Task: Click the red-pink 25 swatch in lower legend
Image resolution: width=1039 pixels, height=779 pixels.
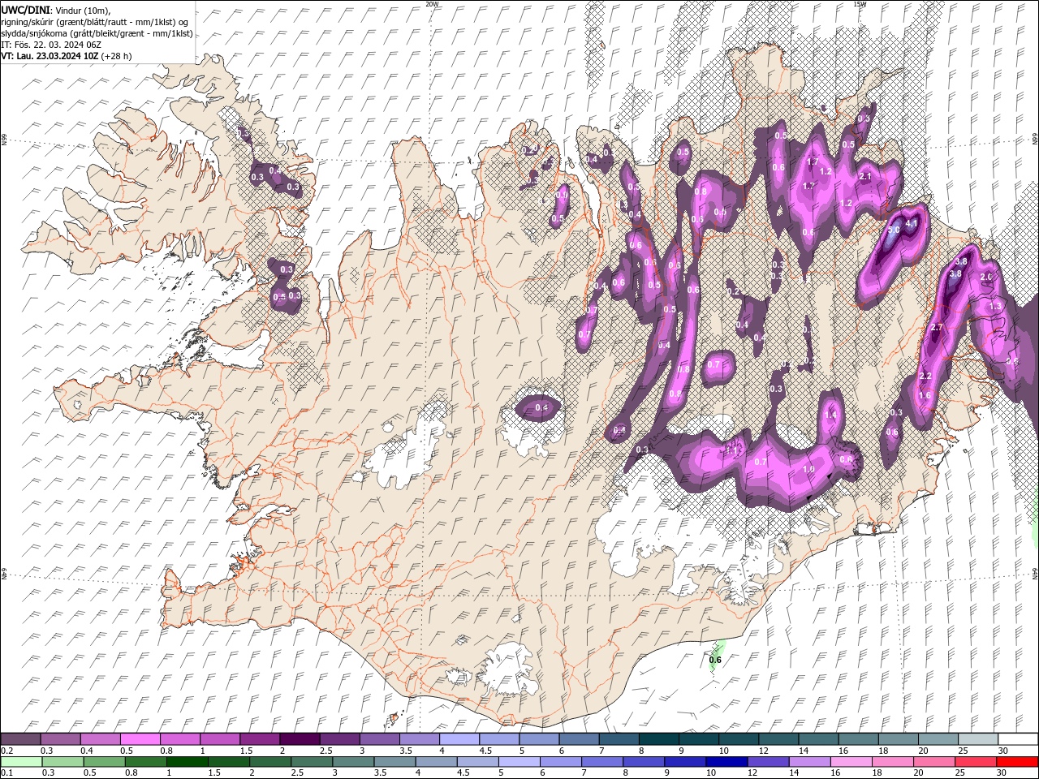Action: point(975,762)
